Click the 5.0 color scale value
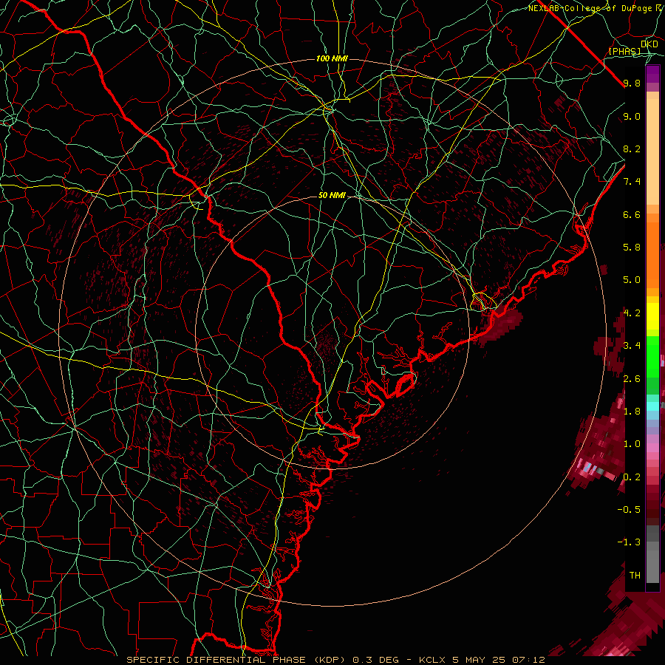 (x=632, y=280)
